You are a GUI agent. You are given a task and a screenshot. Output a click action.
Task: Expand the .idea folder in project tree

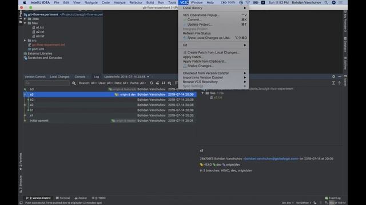pyautogui.click(x=25, y=19)
